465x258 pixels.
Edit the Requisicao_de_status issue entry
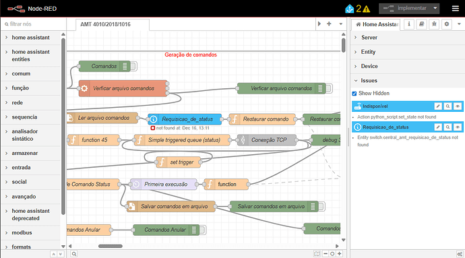click(x=438, y=127)
